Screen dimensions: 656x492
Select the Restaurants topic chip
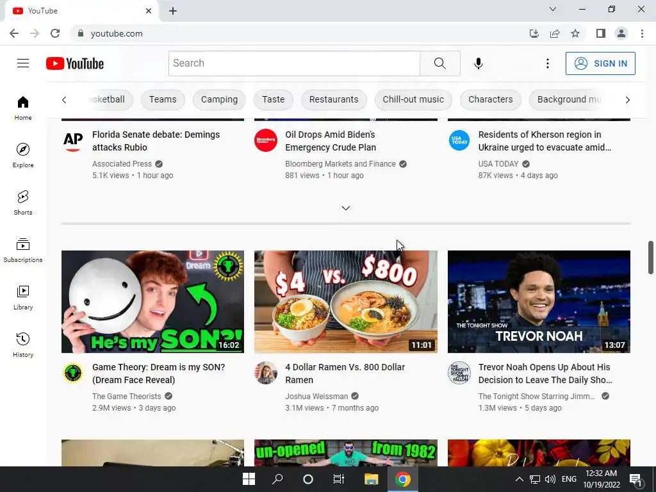pos(334,99)
